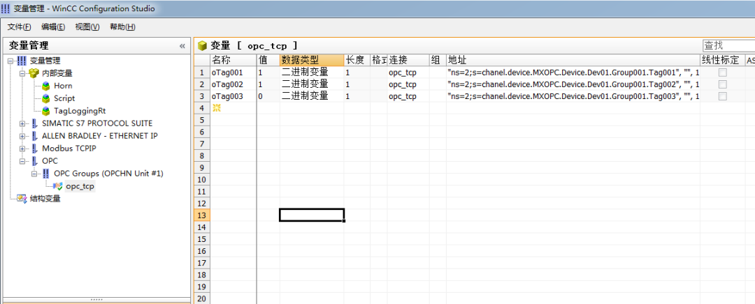The height and width of the screenshot is (304, 755).
Task: Select the Horn tree item
Action: coord(63,86)
